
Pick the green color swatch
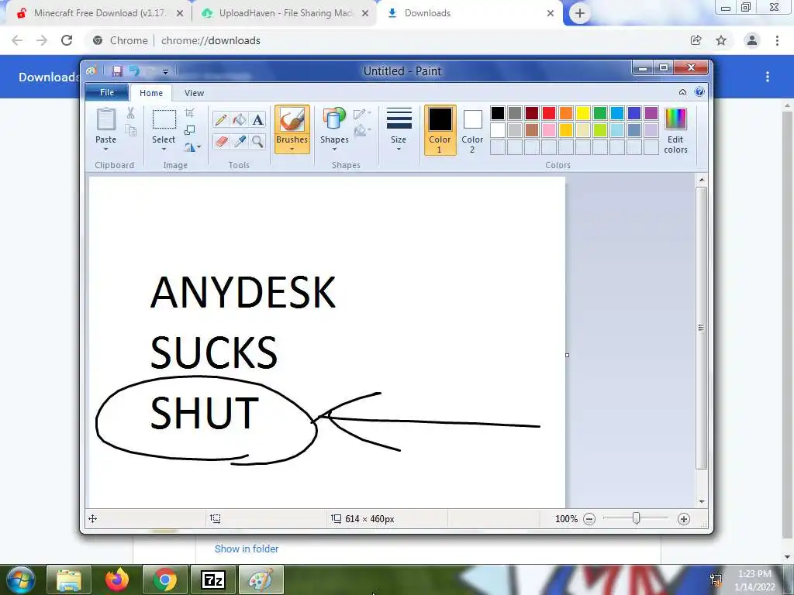tap(600, 113)
